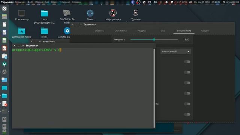This screenshot has height=135, width=240.
Task: Launch OBS Studio from the dock
Action: 4,72
